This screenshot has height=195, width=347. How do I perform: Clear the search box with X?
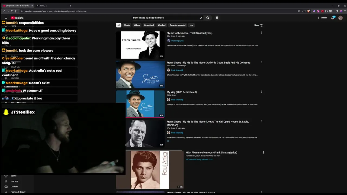201,18
